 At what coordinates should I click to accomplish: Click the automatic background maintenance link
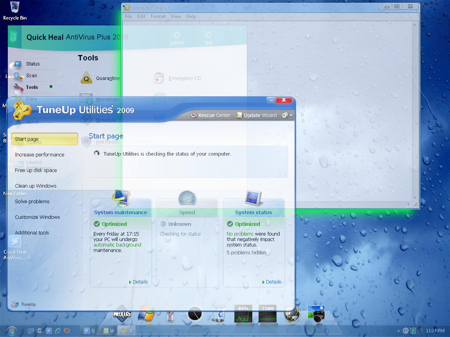pyautogui.click(x=117, y=245)
